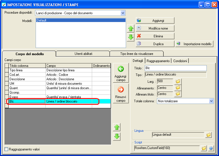Open folder picker in Script section
The height and width of the screenshot is (156, 219).
coord(204,148)
